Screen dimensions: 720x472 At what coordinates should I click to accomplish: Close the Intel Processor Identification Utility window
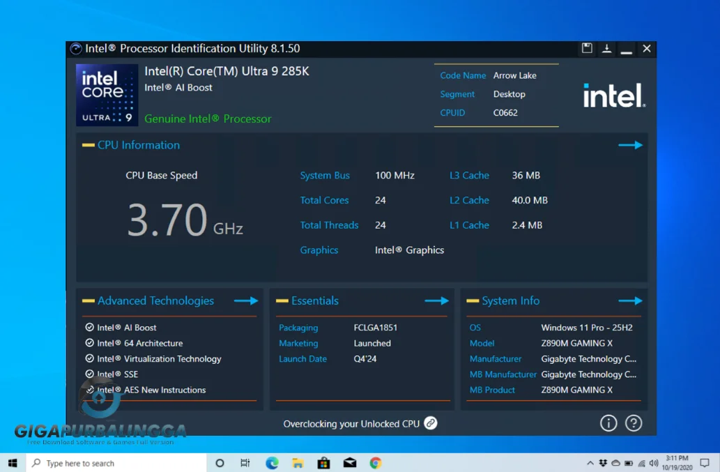pyautogui.click(x=647, y=48)
